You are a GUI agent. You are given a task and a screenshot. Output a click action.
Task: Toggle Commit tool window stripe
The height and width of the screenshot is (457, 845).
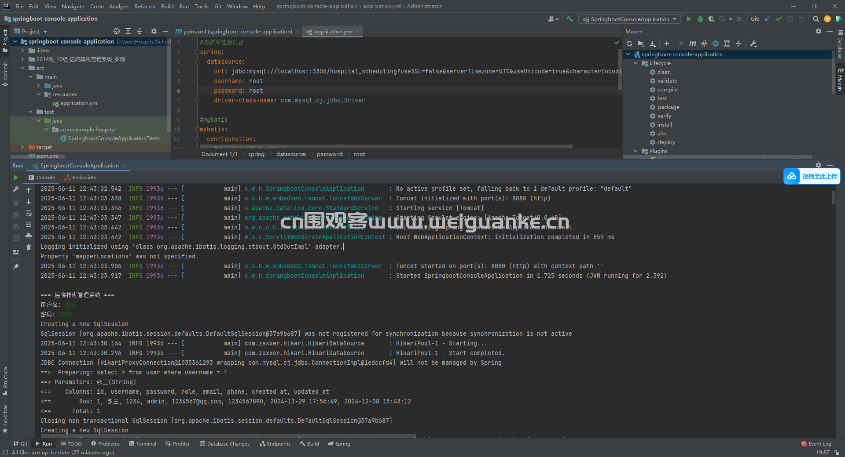point(5,74)
